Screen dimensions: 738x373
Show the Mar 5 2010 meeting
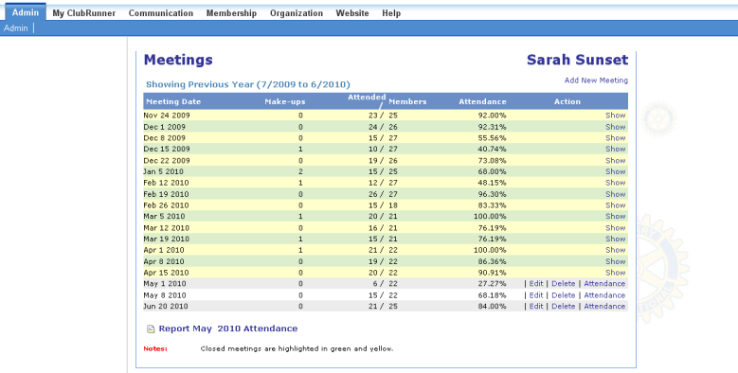click(616, 216)
